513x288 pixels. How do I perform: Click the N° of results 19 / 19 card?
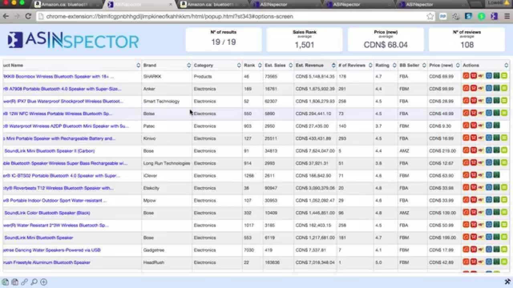click(x=224, y=39)
